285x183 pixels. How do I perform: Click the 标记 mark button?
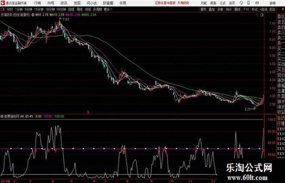(255, 9)
